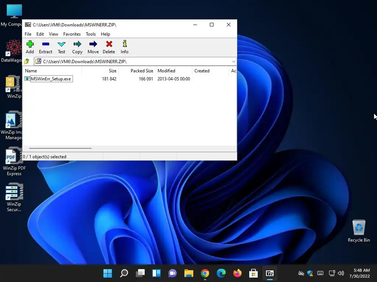377x282 pixels.
Task: Select MSWinErr_Setup.exe in the file list
Action: (x=51, y=79)
